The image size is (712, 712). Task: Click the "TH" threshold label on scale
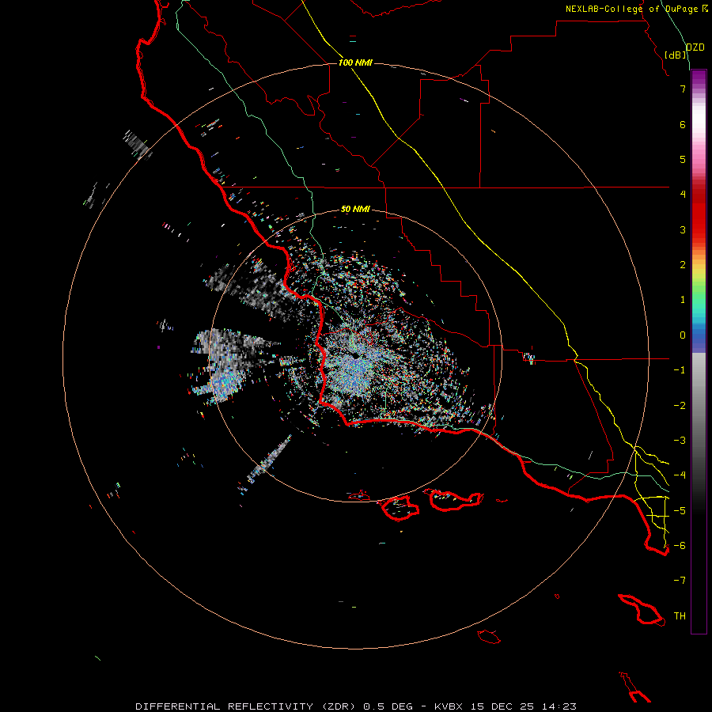(680, 616)
